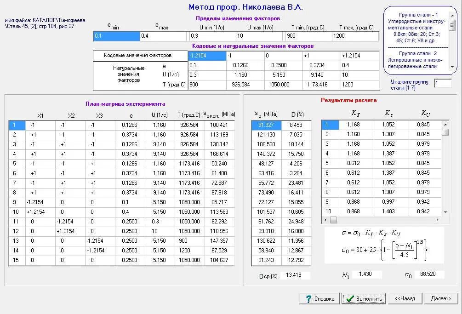This screenshot has width=462, height=314.
Task: Click coded value cell +1.2154 in factors table
Action: (x=360, y=56)
